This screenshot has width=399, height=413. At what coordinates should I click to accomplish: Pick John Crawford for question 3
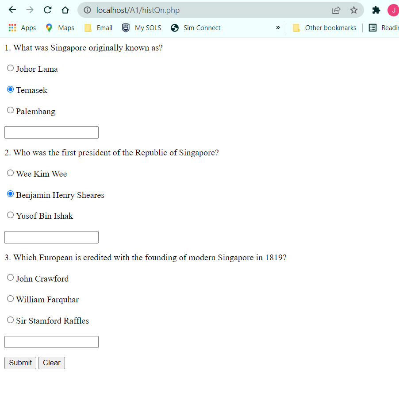pyautogui.click(x=10, y=278)
